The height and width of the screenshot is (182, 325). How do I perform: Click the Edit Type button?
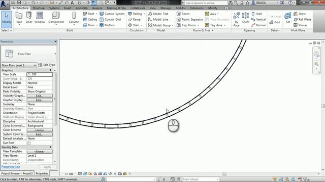coord(47,65)
